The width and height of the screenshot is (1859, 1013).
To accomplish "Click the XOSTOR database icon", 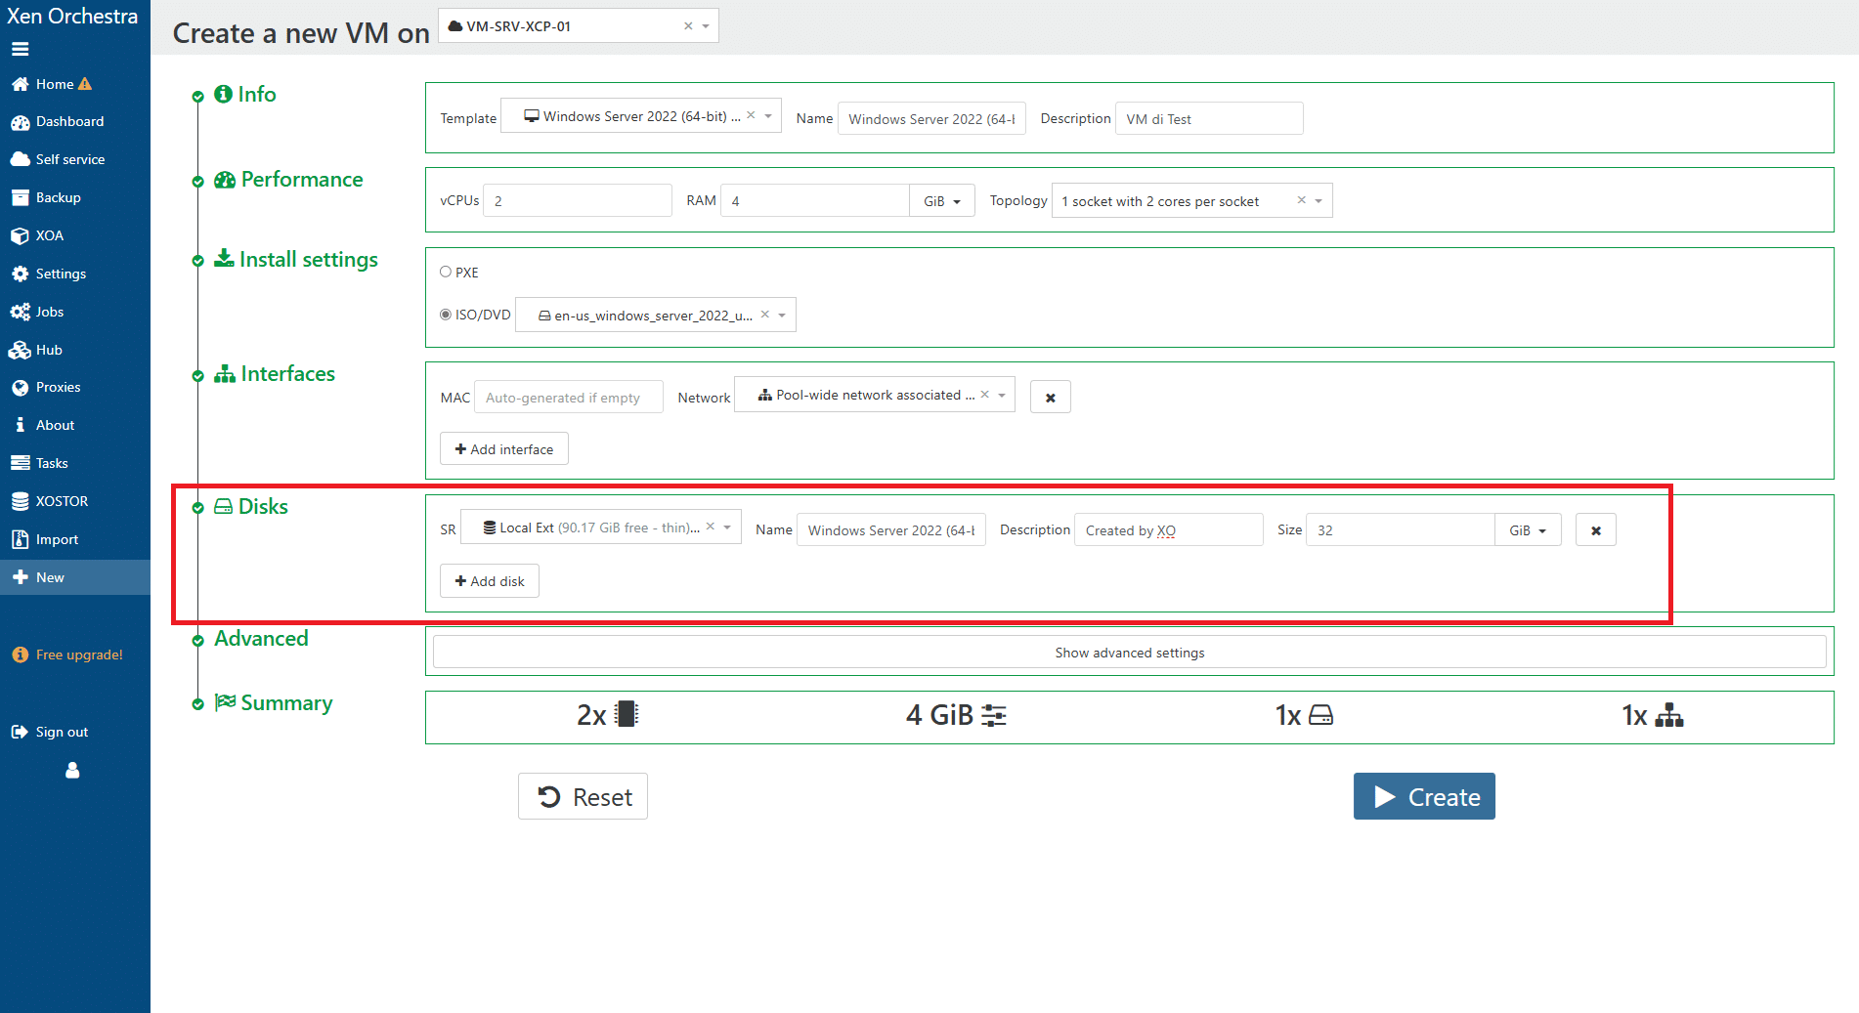I will [20, 501].
